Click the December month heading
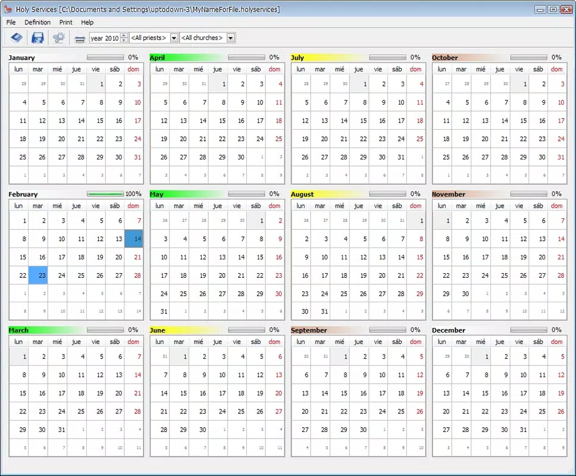 [449, 330]
